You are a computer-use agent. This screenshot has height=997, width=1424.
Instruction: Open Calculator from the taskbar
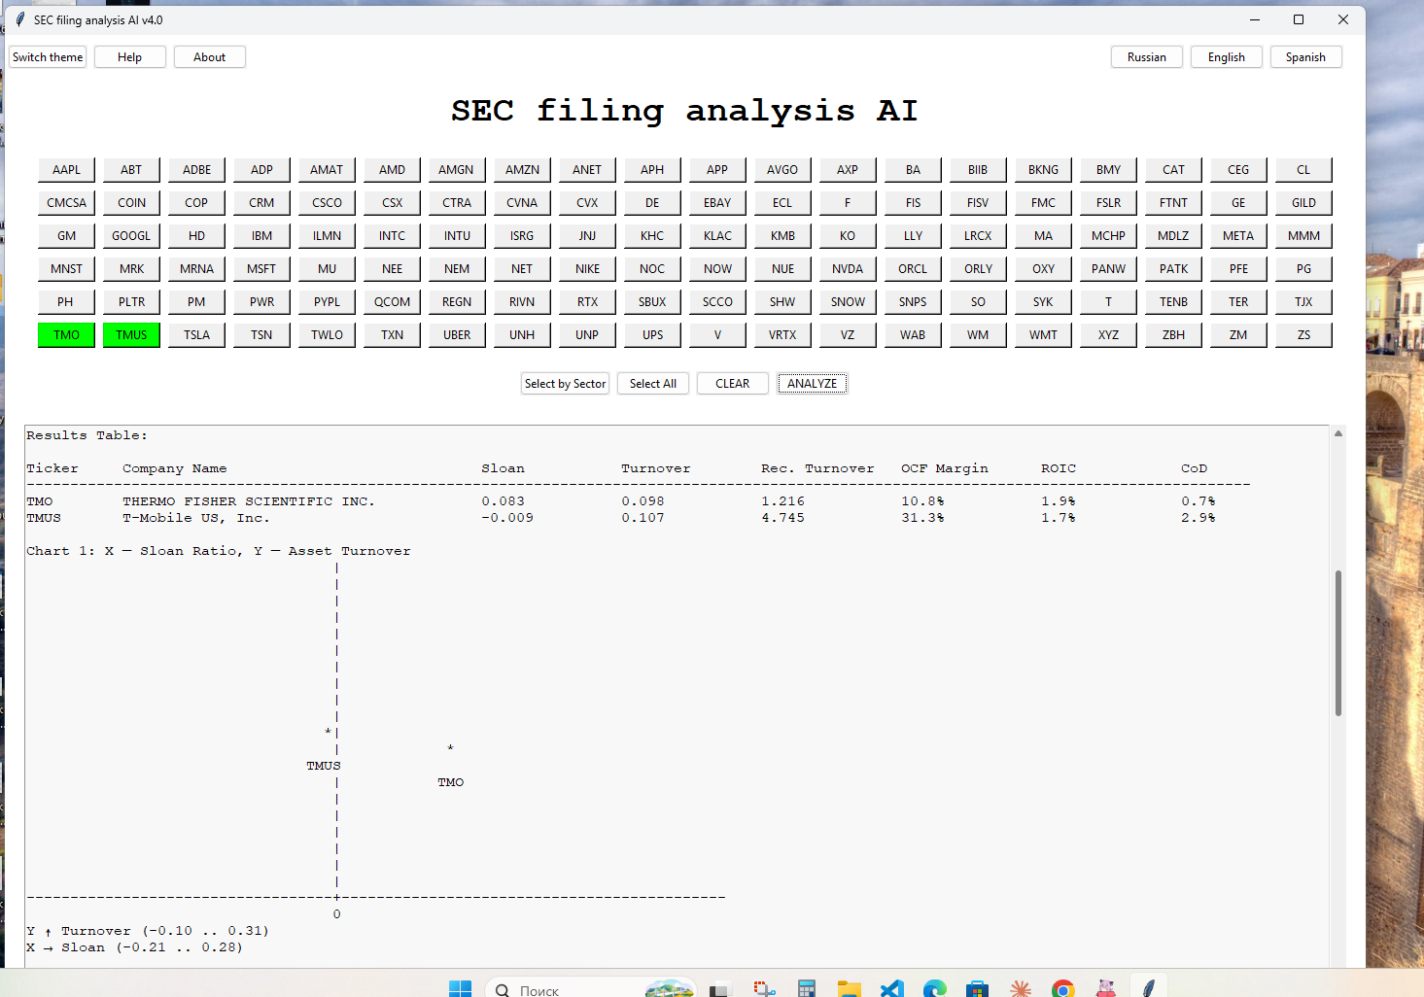coord(806,989)
